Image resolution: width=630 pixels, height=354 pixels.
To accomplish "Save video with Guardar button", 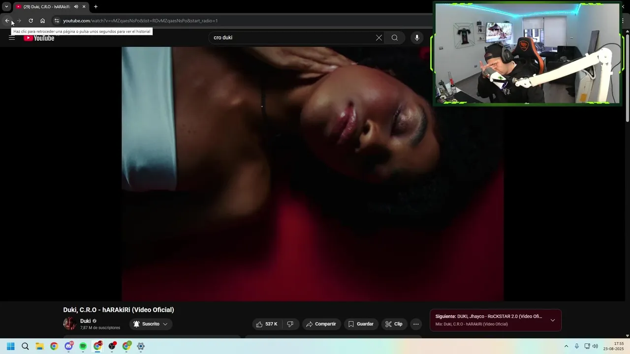I will click(361, 324).
